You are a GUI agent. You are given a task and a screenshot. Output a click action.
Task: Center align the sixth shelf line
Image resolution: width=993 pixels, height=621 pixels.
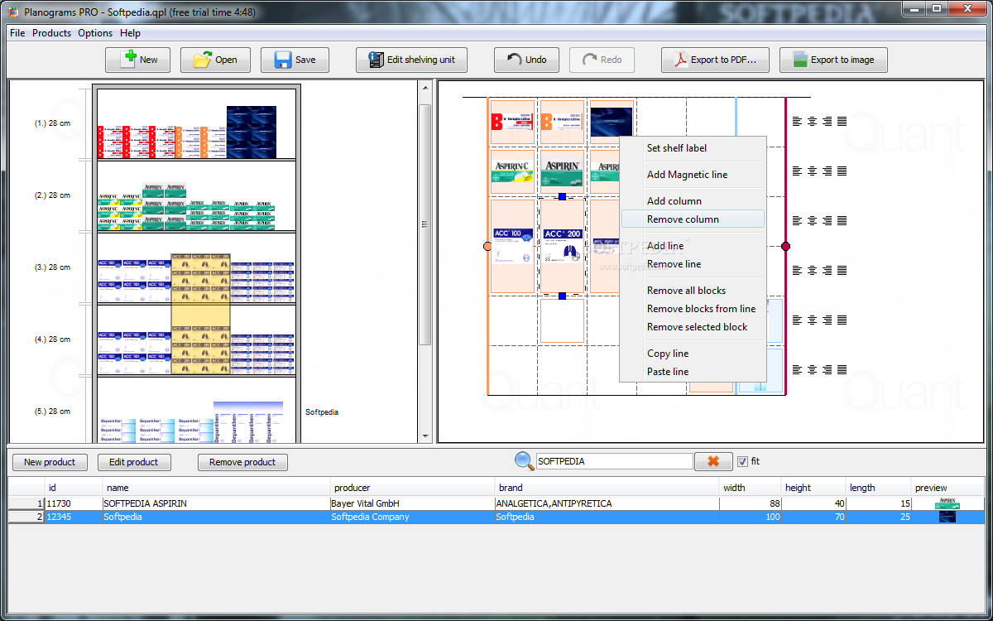click(813, 369)
